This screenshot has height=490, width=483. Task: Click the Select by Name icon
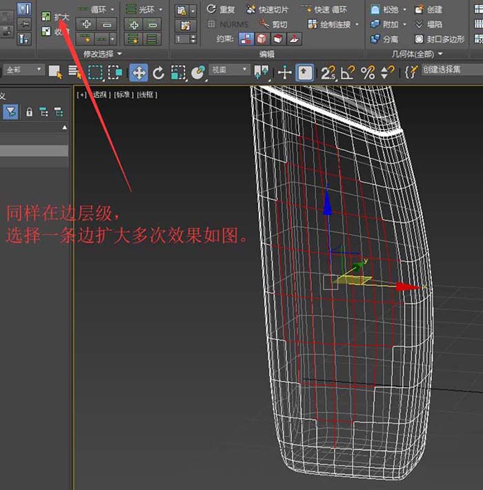(74, 72)
